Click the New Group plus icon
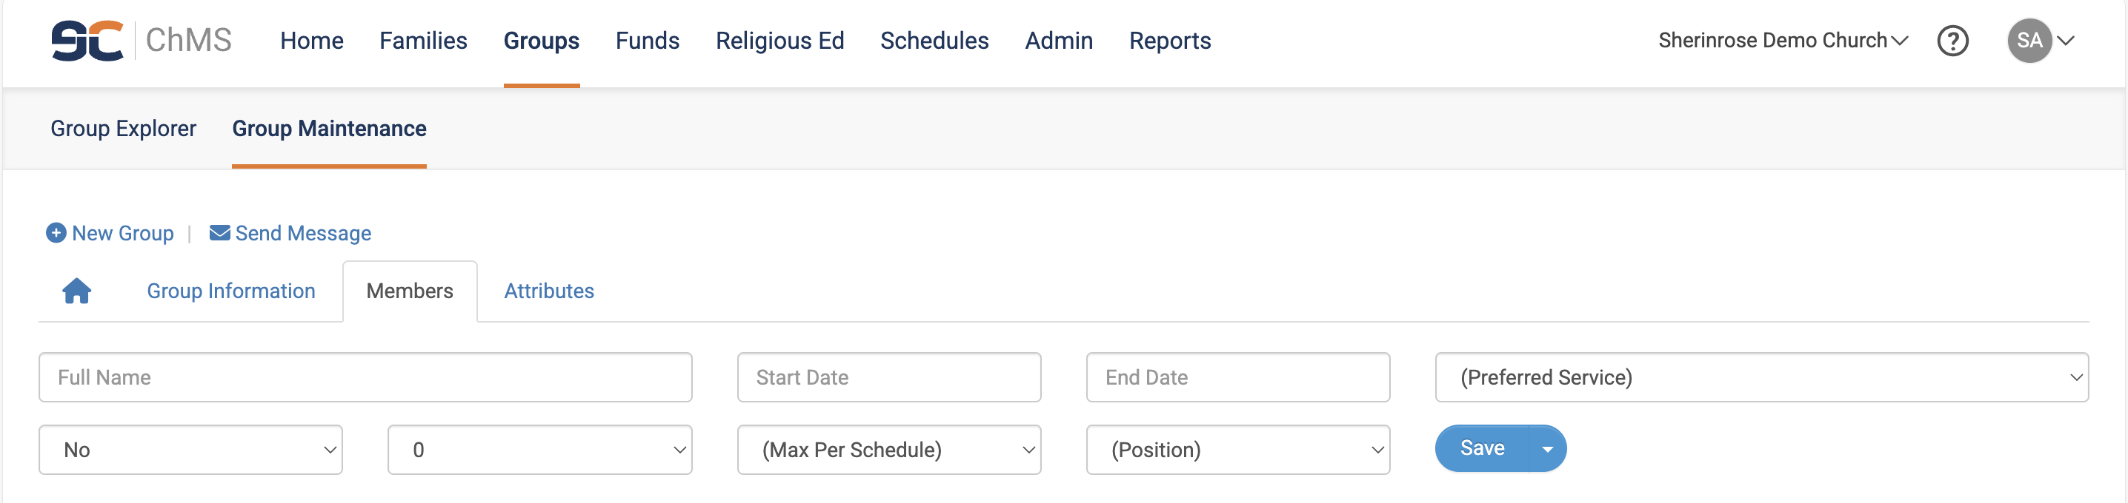Image resolution: width=2128 pixels, height=503 pixels. click(56, 233)
